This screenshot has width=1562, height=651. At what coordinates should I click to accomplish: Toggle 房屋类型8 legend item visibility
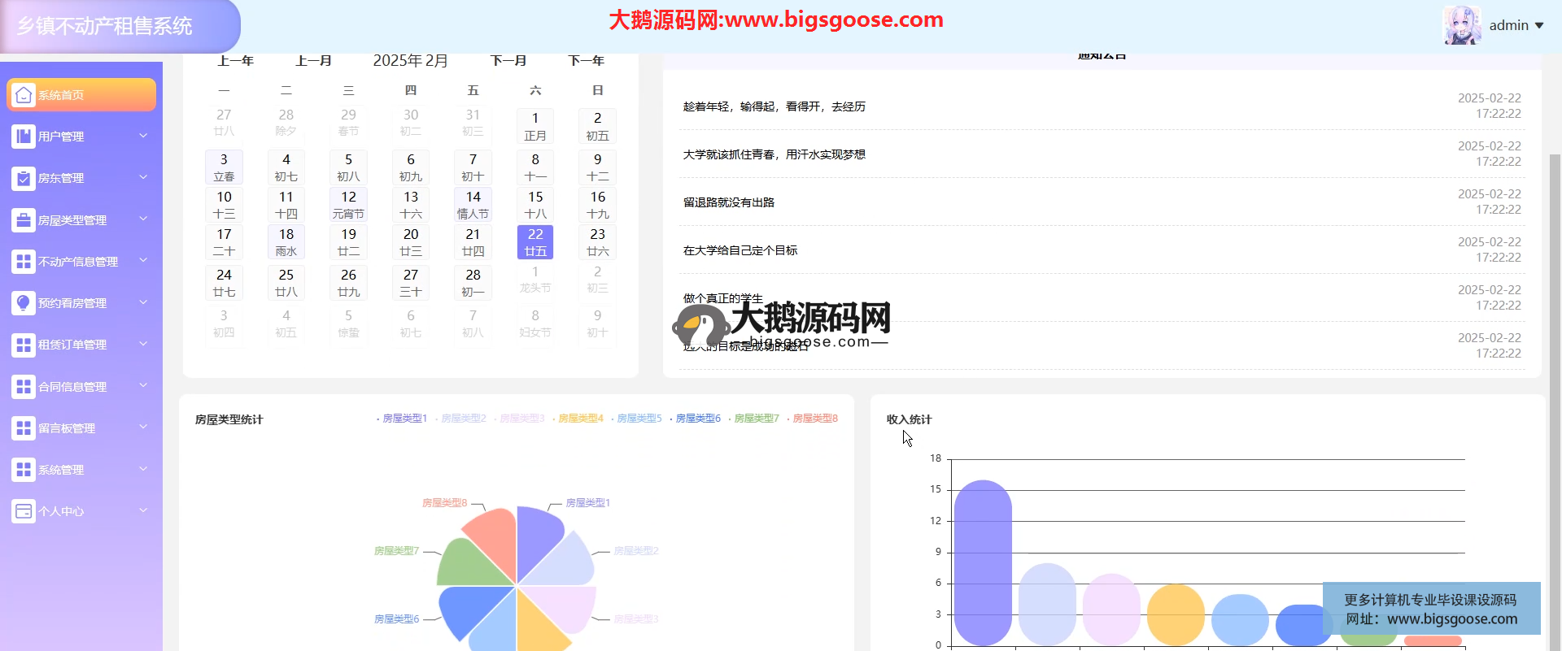tap(814, 419)
